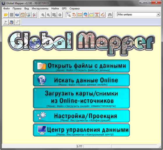Select the Digitizer pencil tool
Screen dimensions: 163x150
tap(102, 15)
